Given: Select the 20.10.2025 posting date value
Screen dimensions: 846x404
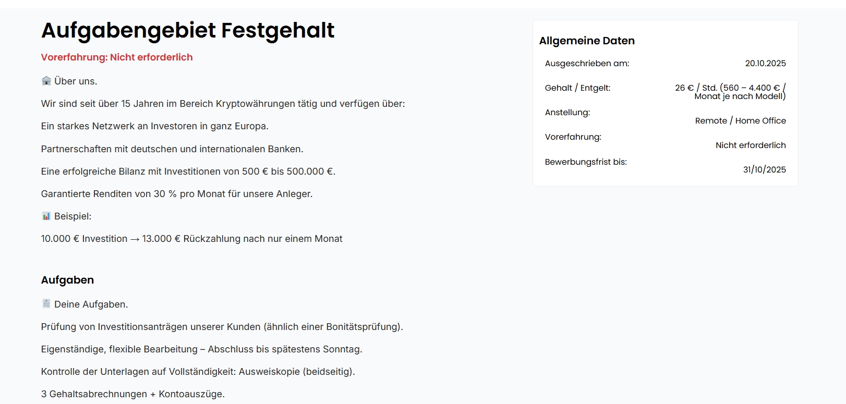Looking at the screenshot, I should coord(765,64).
